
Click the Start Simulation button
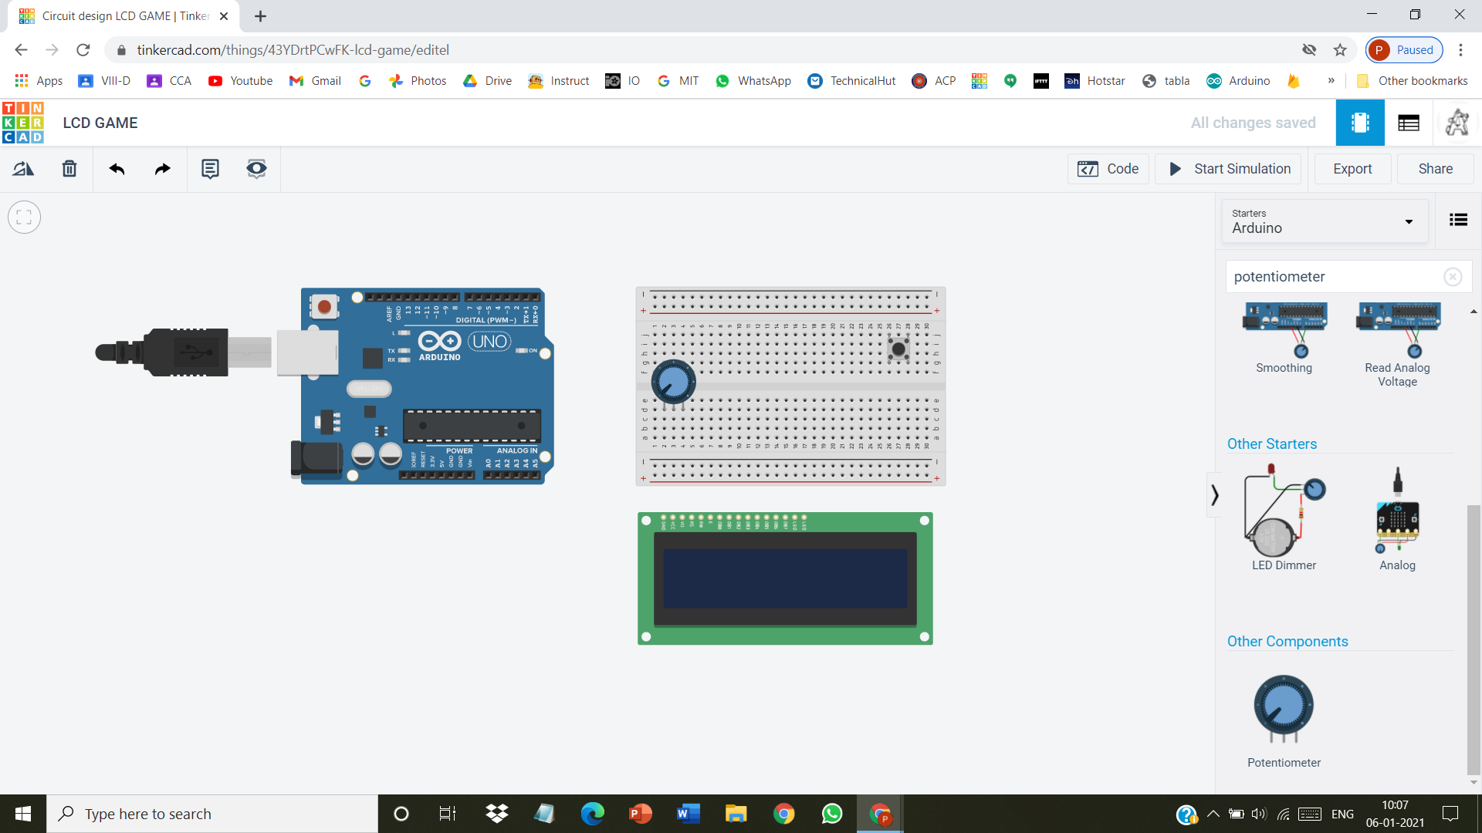pos(1228,168)
